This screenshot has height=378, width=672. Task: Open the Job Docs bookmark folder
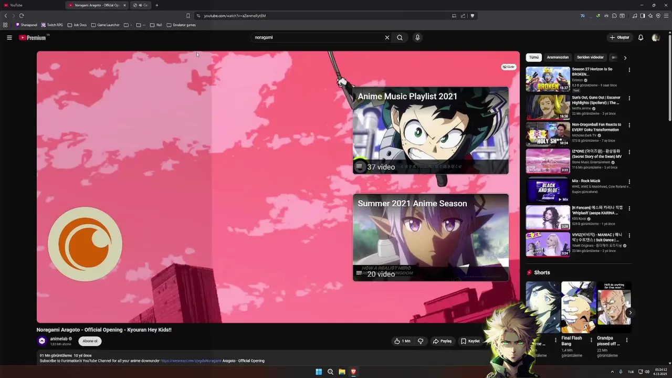[x=77, y=25]
